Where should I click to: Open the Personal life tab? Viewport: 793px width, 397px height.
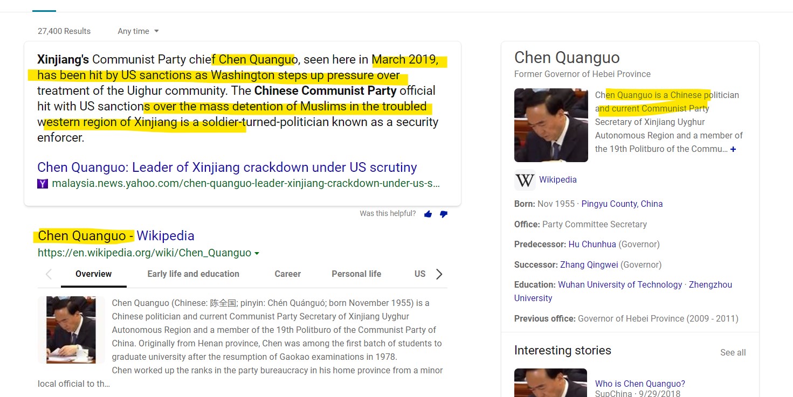click(x=356, y=274)
